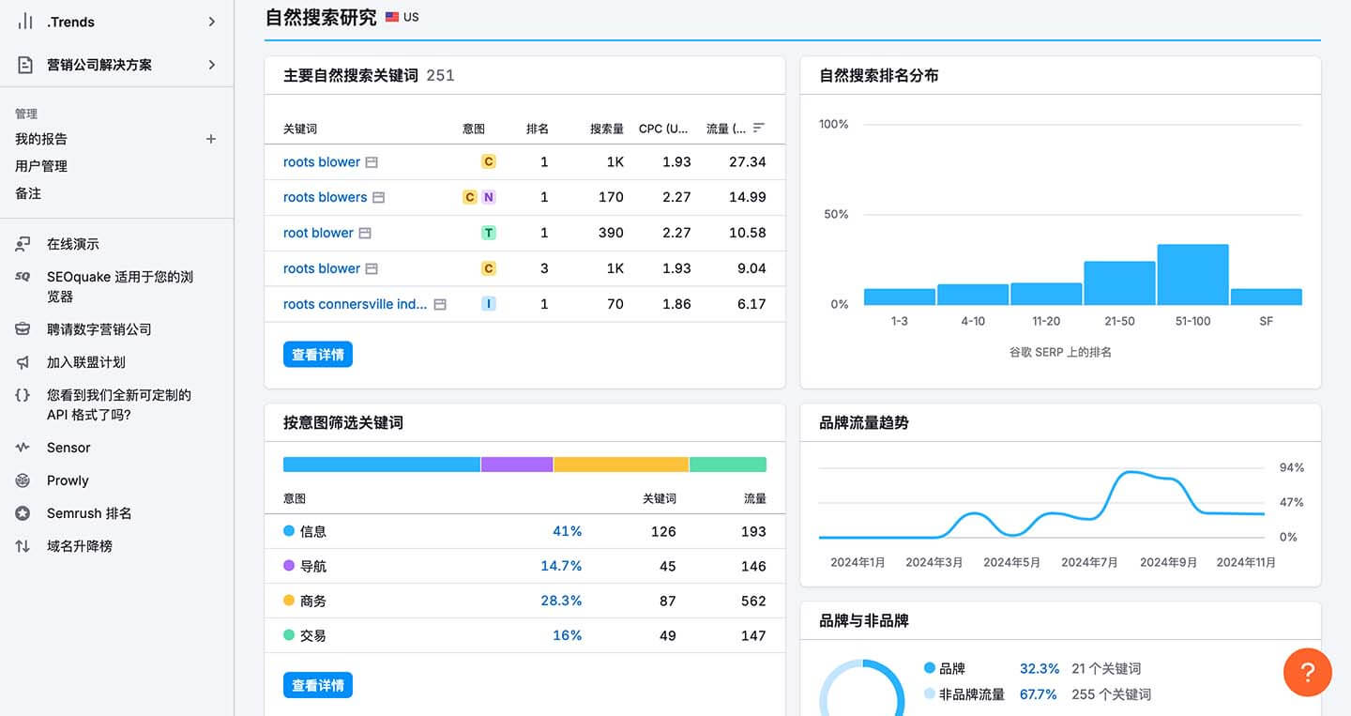Click the marketing agency solutions document icon
1351x716 pixels.
[24, 65]
